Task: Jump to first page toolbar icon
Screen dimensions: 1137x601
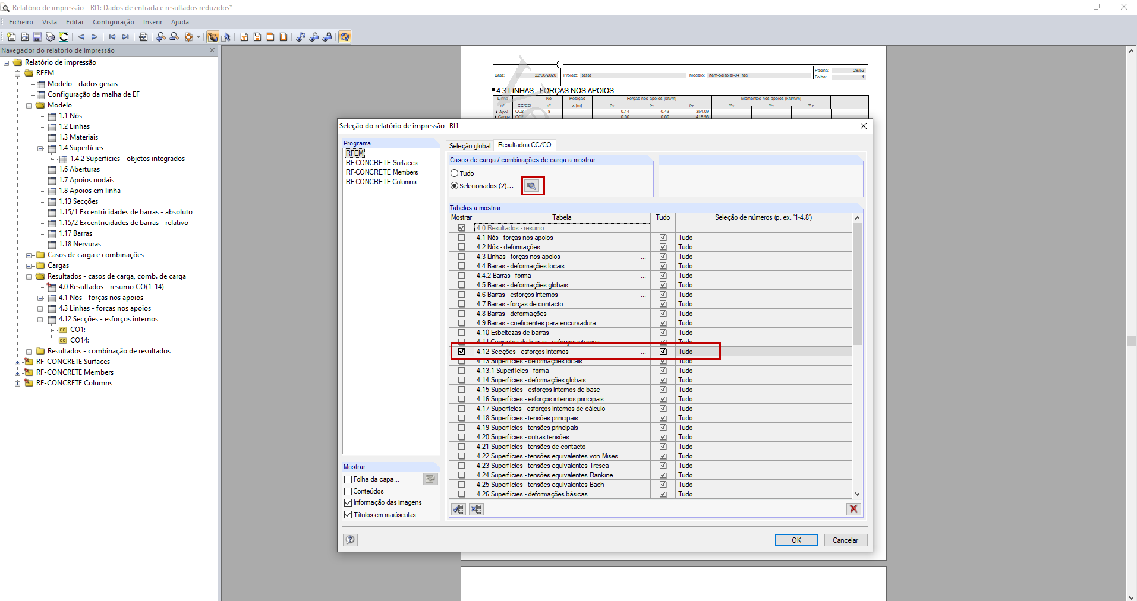Action: tap(112, 37)
